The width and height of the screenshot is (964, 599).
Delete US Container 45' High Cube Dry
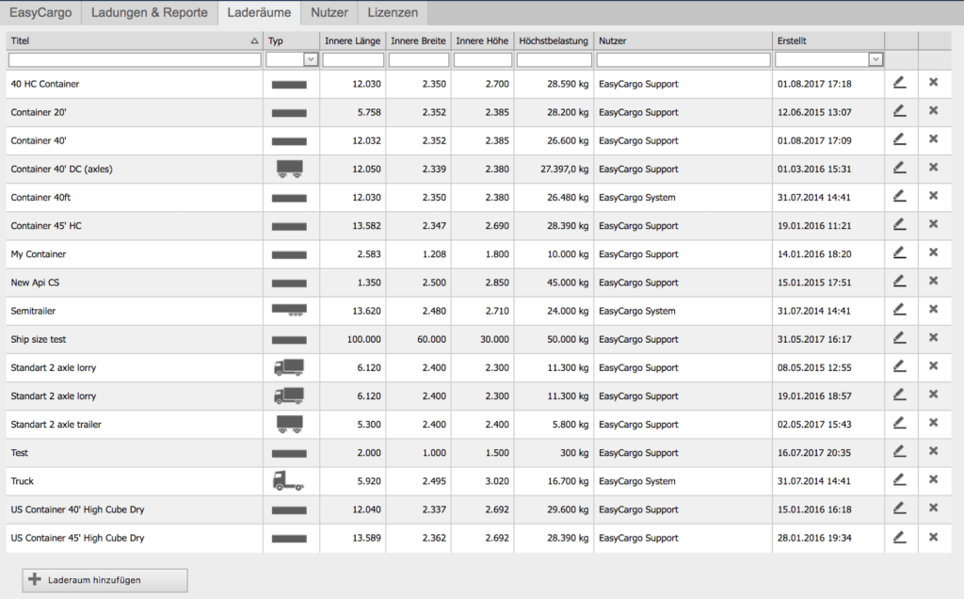click(x=933, y=537)
